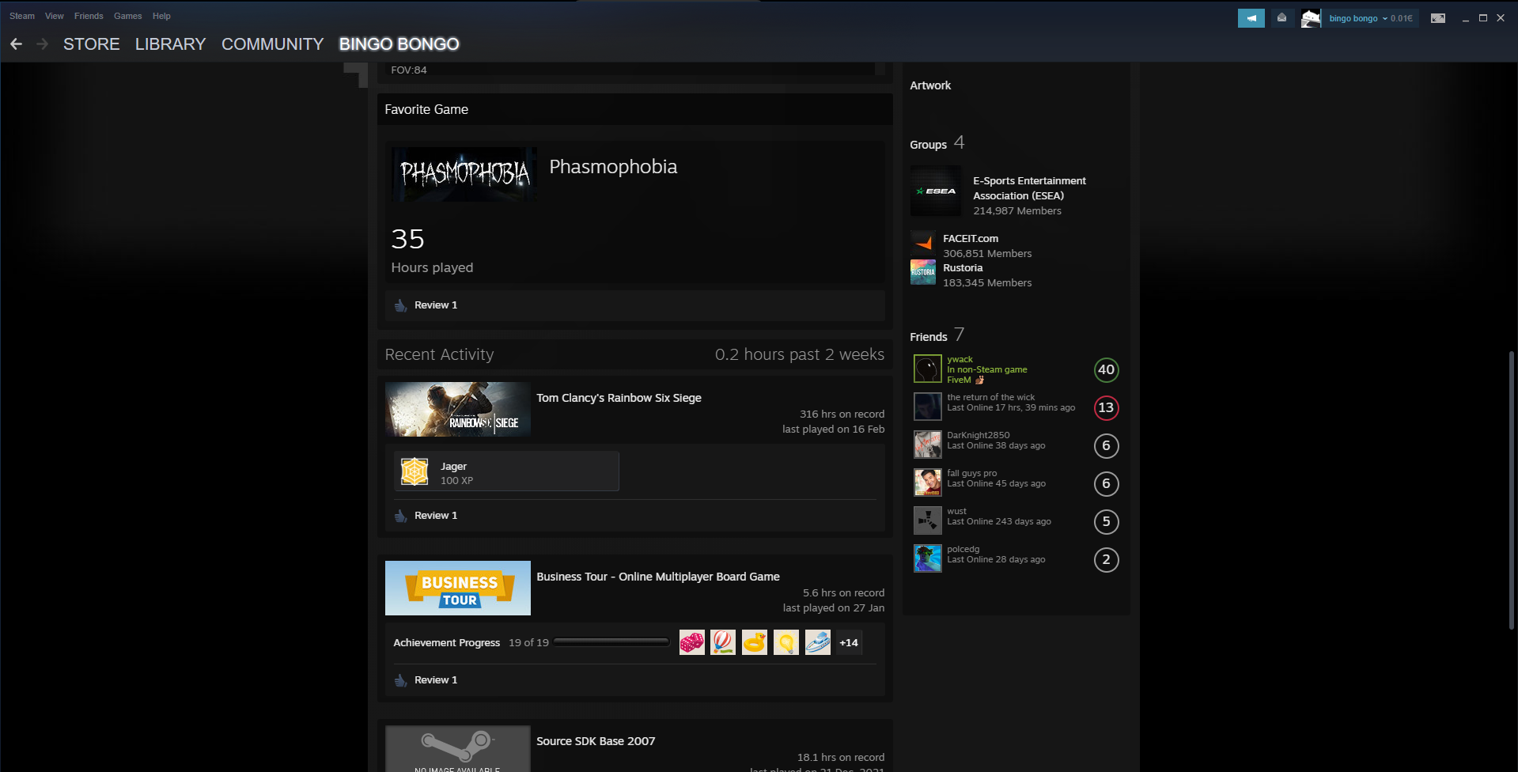Click ywack's avatar
The height and width of the screenshot is (772, 1518).
coord(928,369)
